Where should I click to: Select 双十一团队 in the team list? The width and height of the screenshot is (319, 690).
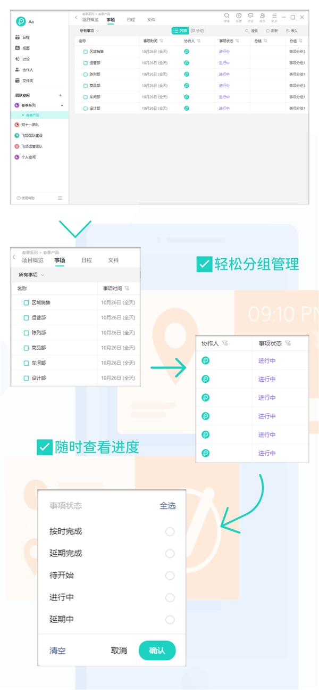pos(31,125)
